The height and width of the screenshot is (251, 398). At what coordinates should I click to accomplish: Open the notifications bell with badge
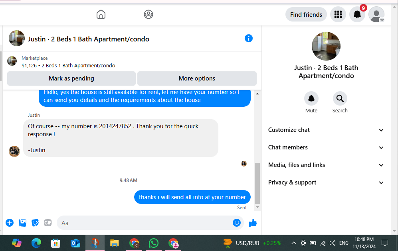coord(357,14)
